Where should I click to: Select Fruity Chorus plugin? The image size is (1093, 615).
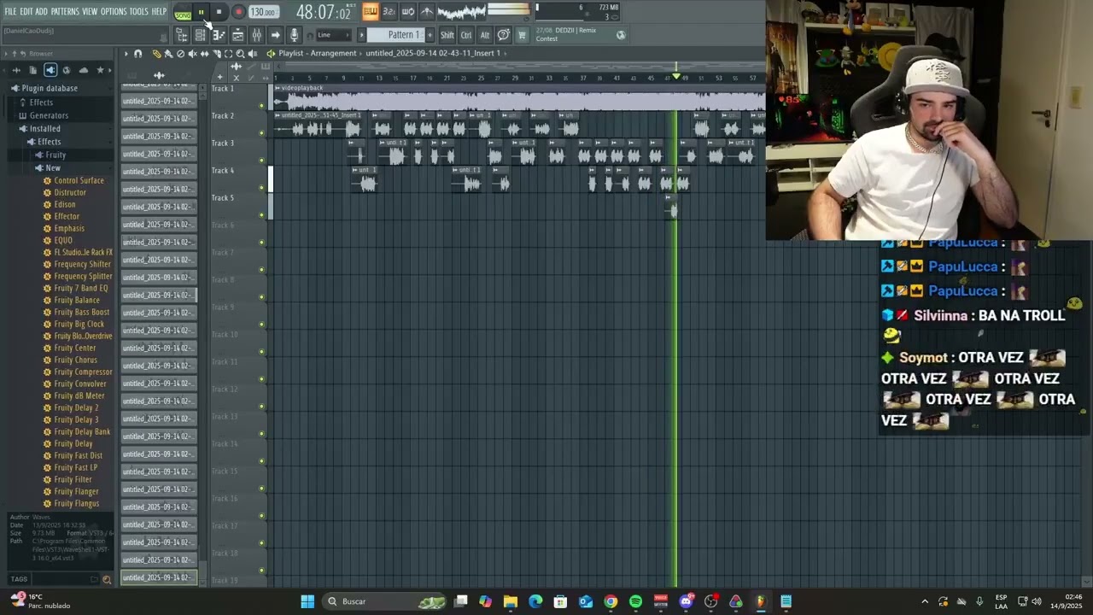pyautogui.click(x=75, y=360)
